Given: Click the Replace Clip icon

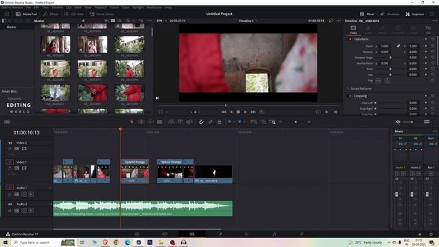Looking at the screenshot, I should point(189,122).
